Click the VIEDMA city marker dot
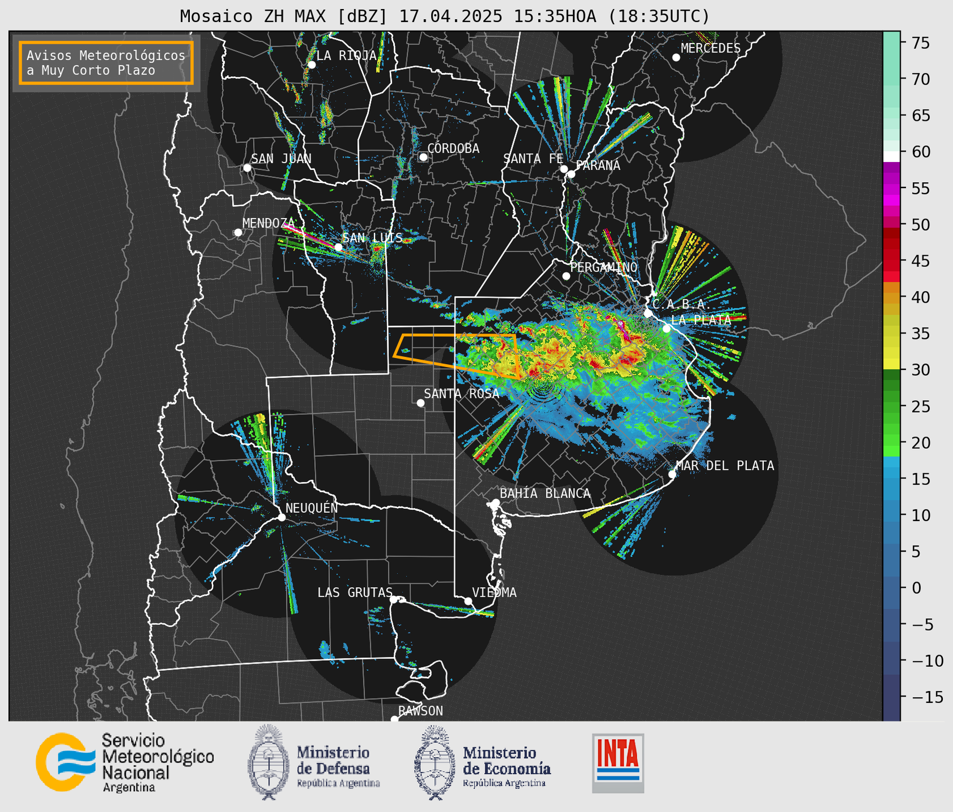The image size is (953, 812). click(468, 601)
